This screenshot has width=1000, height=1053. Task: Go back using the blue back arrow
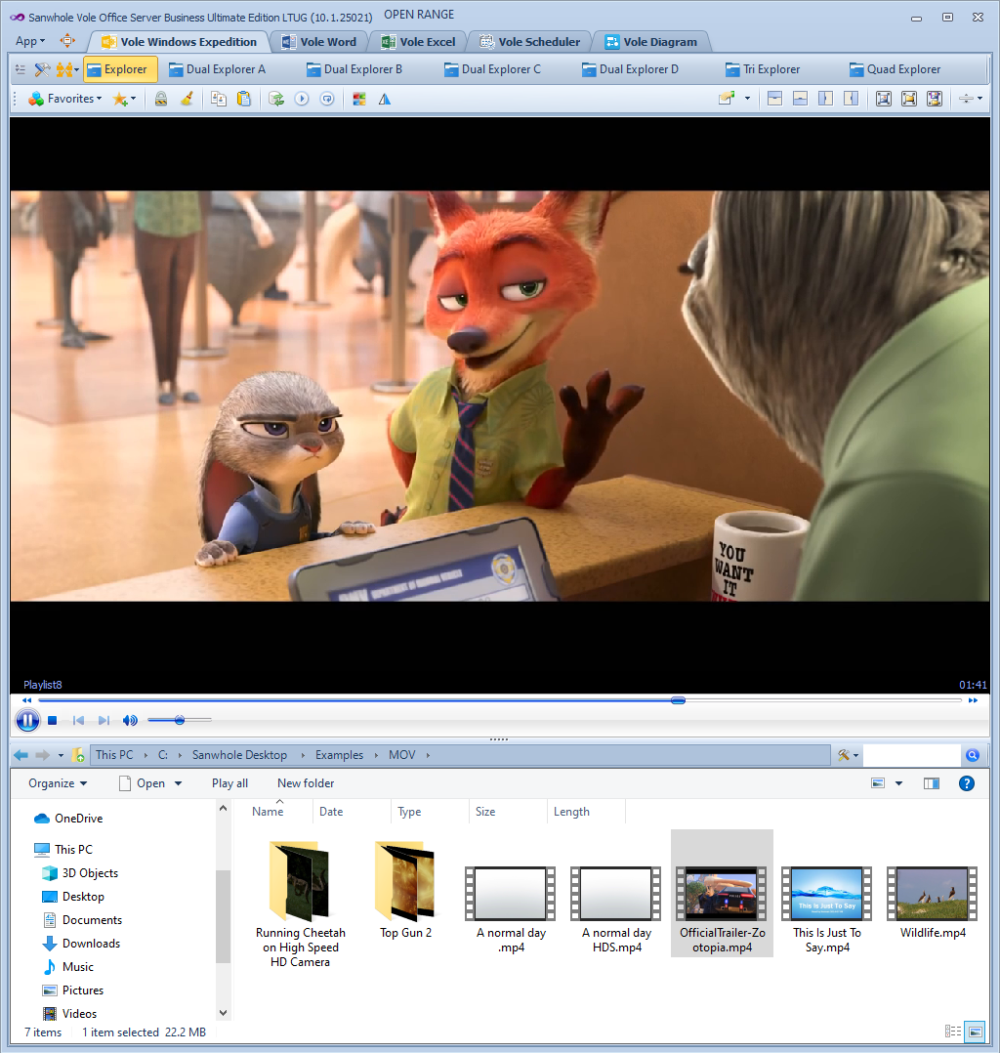point(21,755)
